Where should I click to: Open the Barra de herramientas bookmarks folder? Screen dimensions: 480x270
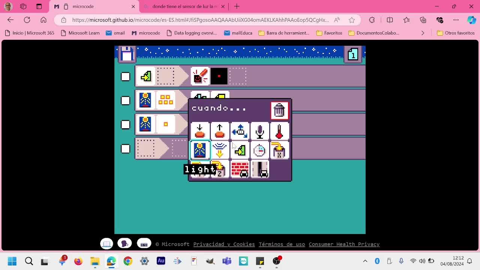pos(284,33)
